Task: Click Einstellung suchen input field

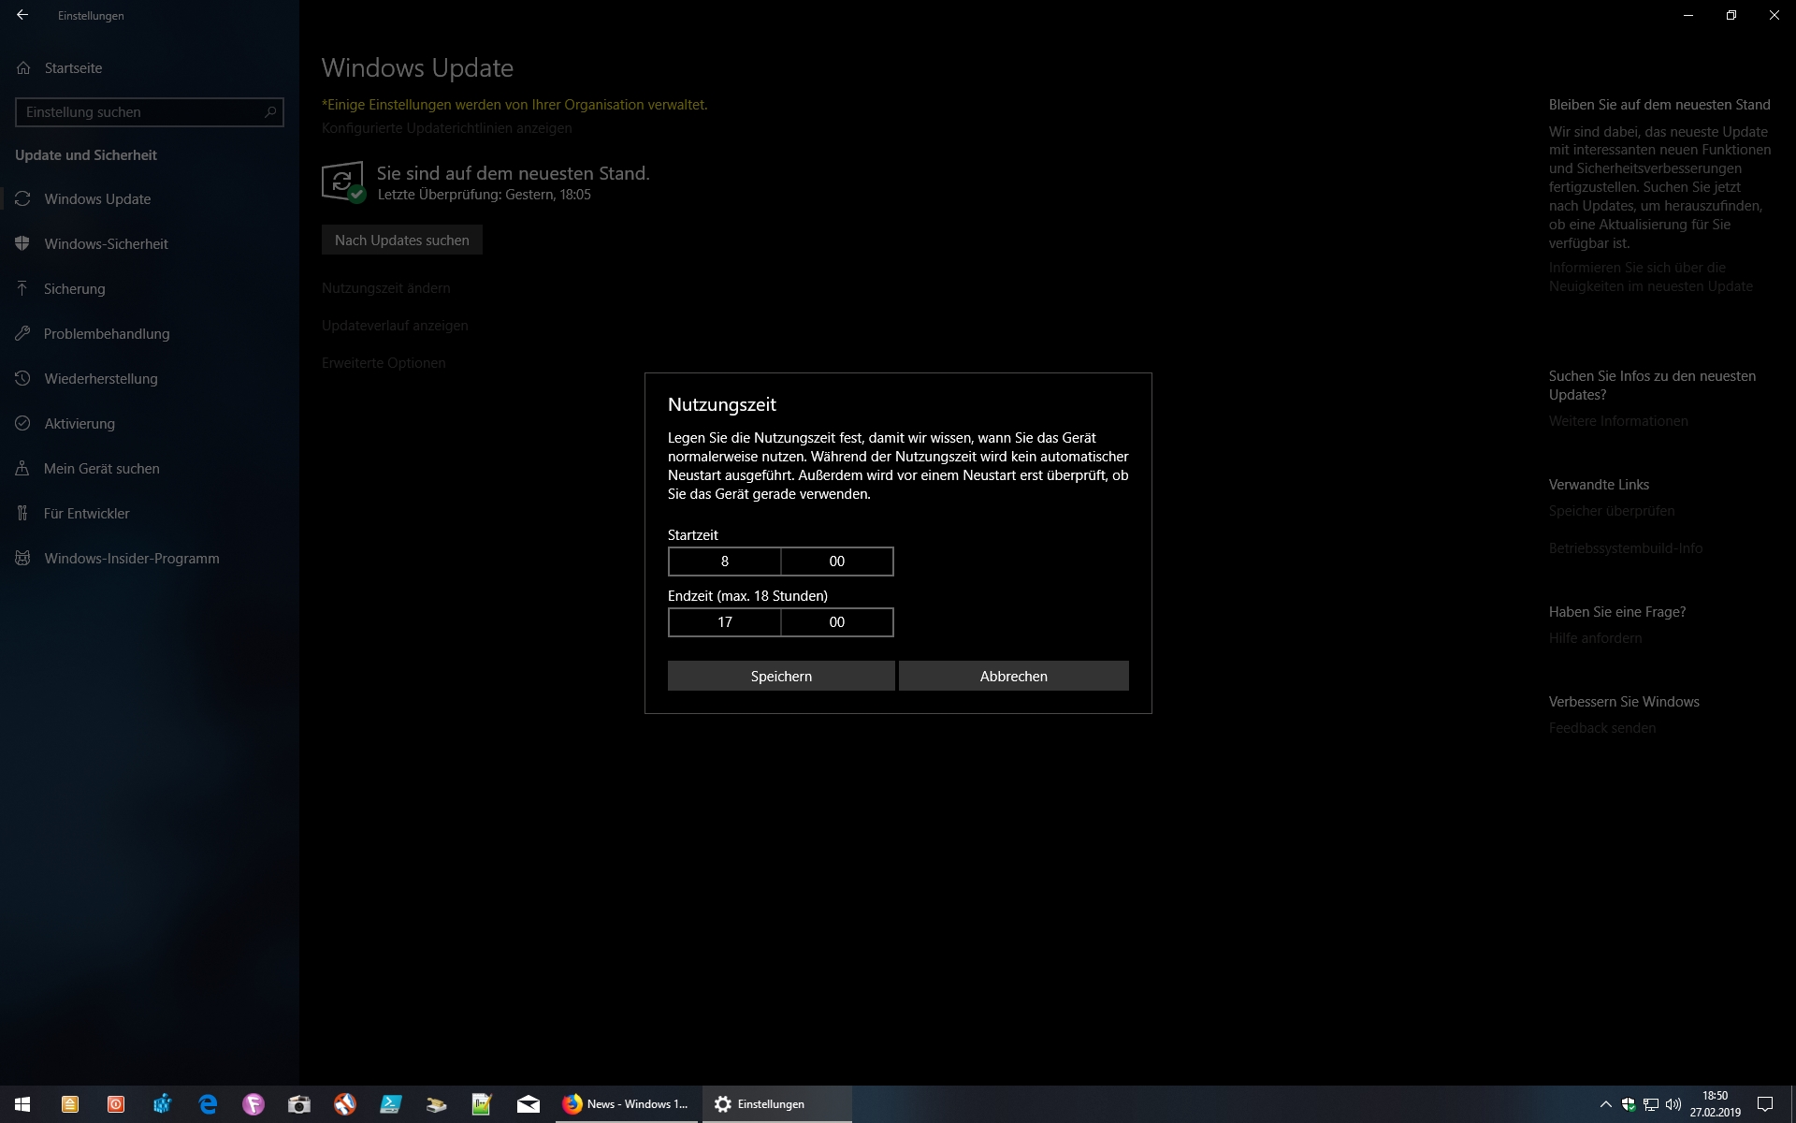Action: 140,112
